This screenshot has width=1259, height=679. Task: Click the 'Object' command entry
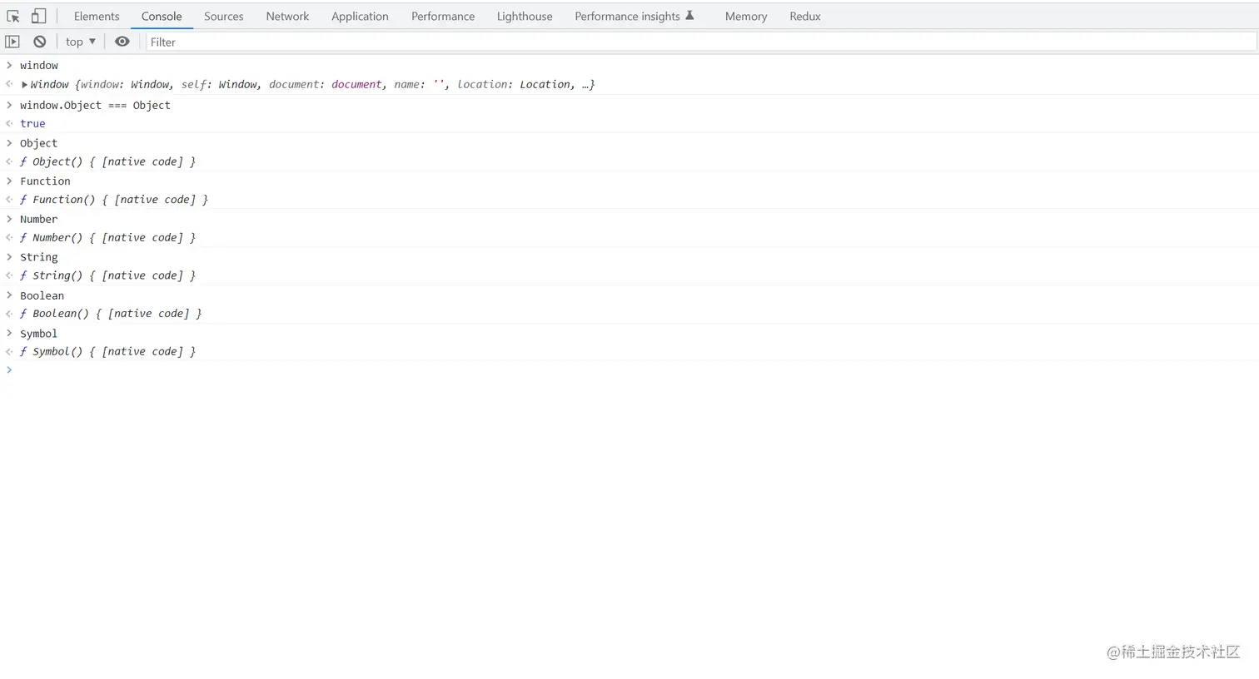38,143
